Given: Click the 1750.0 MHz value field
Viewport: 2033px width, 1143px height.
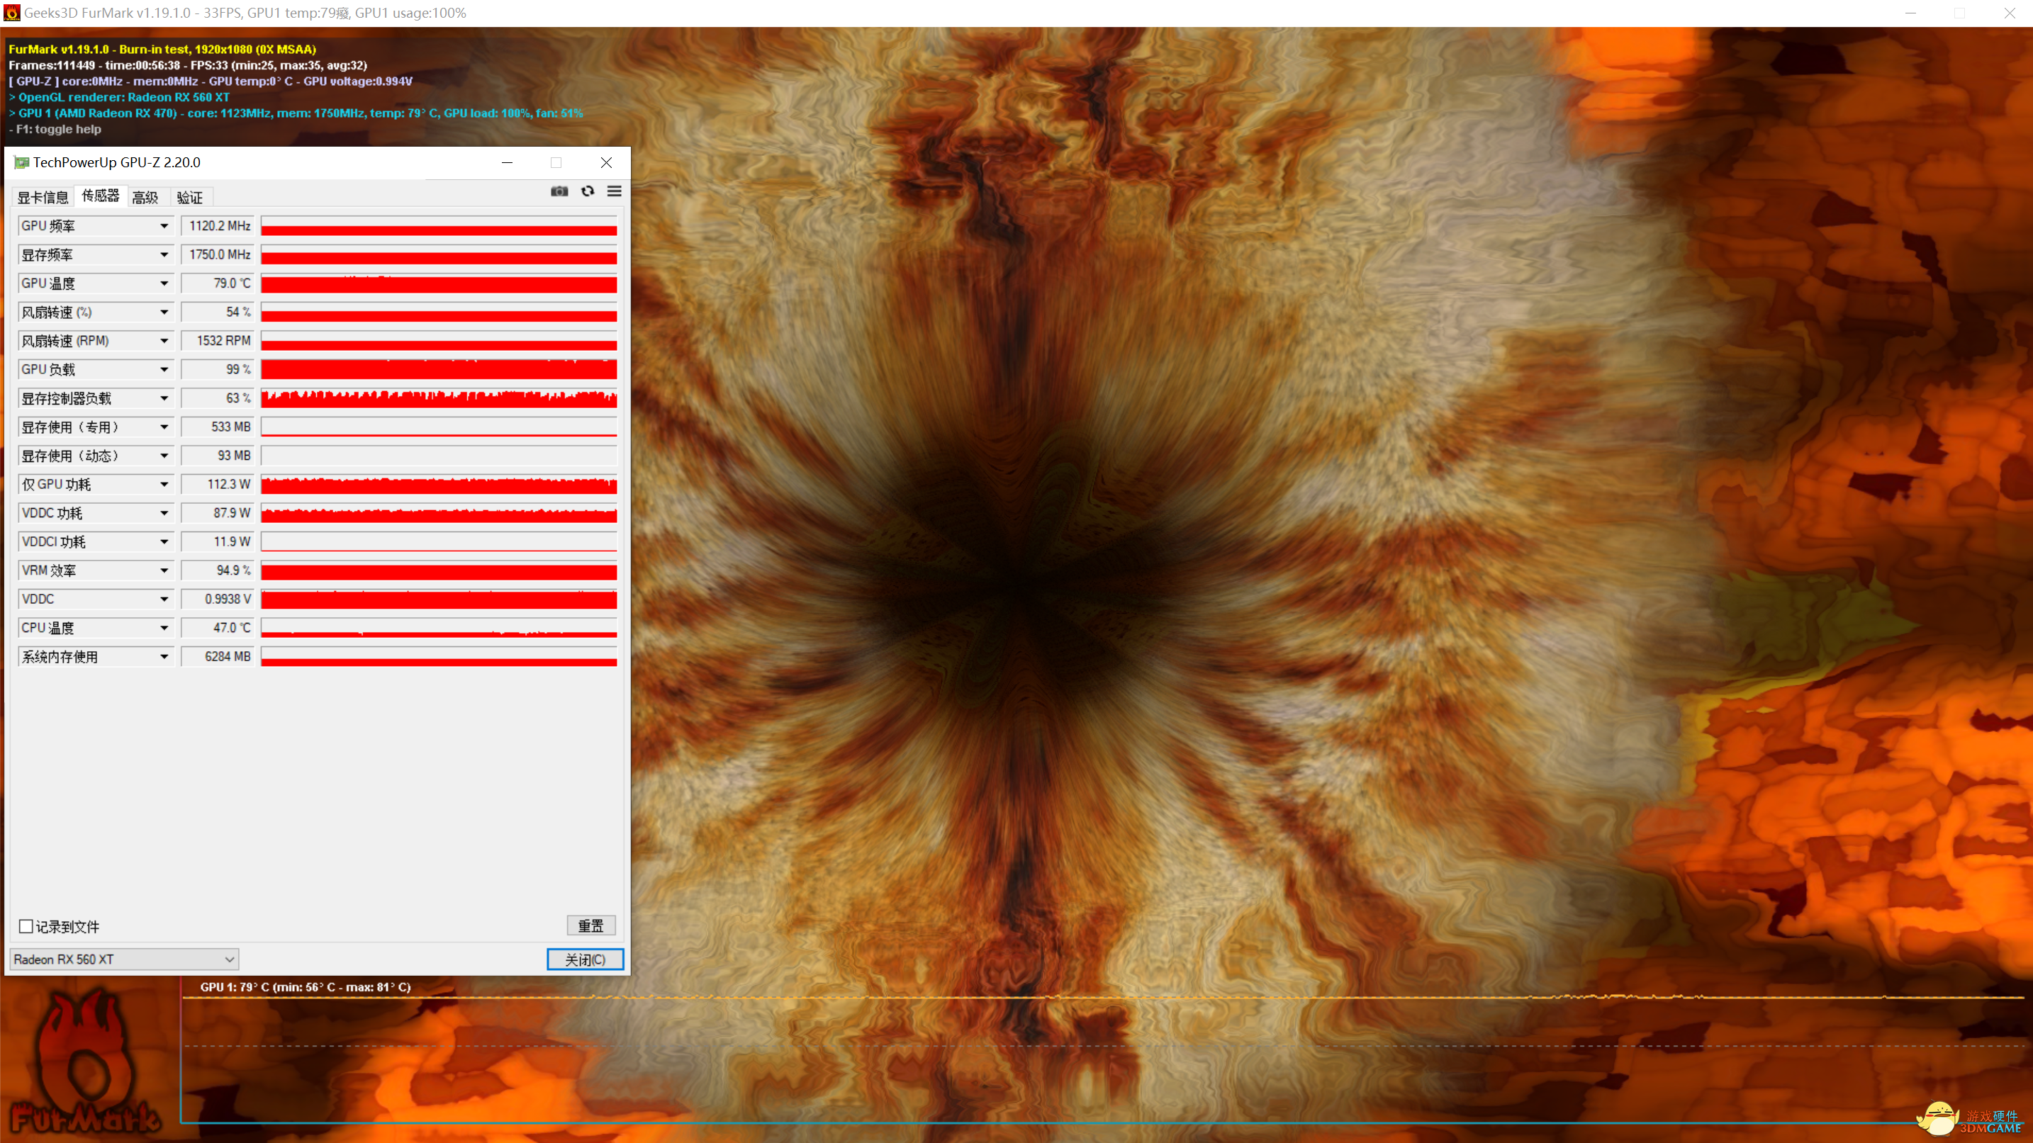Looking at the screenshot, I should click(218, 255).
